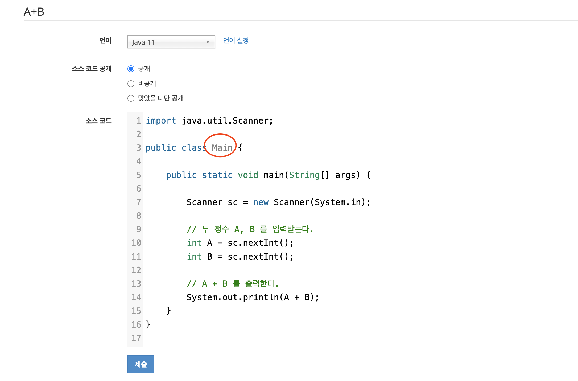Select the 비공개 radio button
The height and width of the screenshot is (381, 578).
[x=131, y=84]
